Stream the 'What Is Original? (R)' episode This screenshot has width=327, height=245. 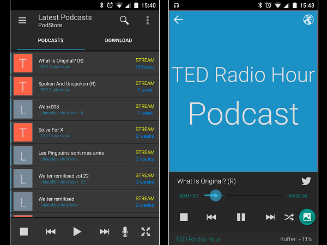144,60
